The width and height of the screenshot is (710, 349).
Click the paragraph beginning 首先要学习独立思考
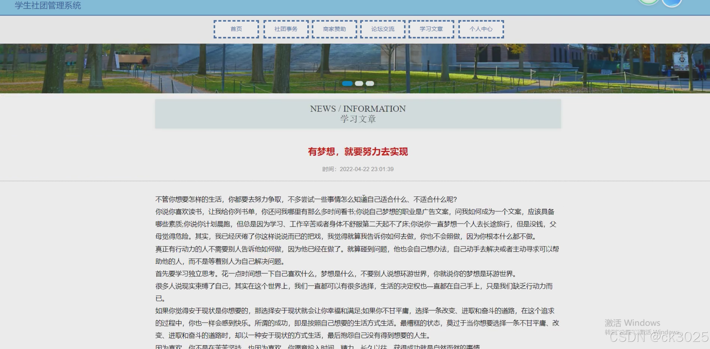click(x=336, y=274)
